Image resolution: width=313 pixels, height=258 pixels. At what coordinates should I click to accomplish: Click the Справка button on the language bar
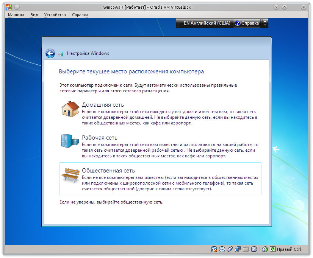pyautogui.click(x=247, y=23)
